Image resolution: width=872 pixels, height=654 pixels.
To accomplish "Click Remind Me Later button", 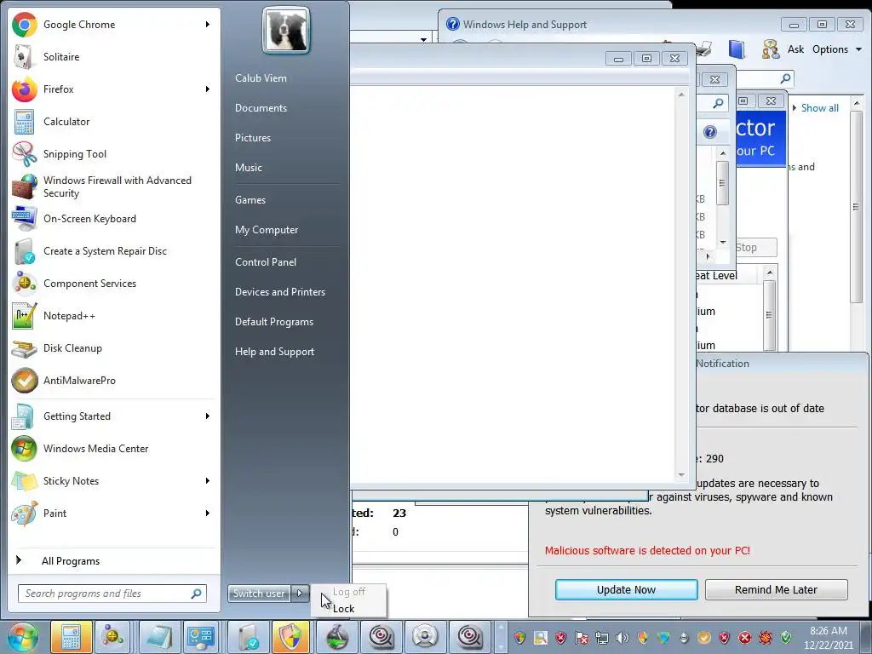I will tap(777, 589).
